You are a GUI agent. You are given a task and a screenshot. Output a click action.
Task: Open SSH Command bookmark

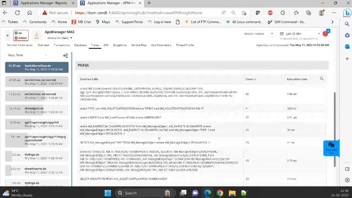tap(287, 22)
